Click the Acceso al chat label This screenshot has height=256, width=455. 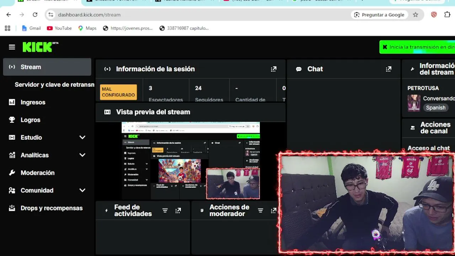click(x=428, y=148)
